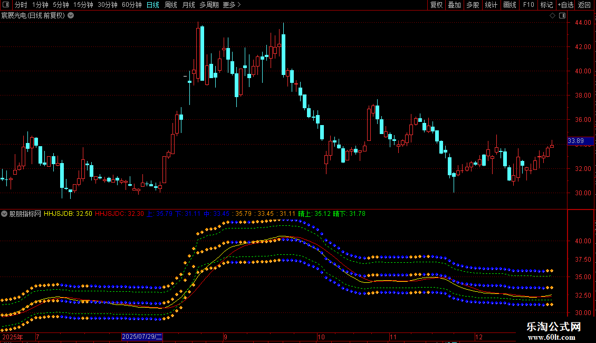Click the 晴上: 35.12 value
Screen dimensions: 596x343
coord(314,214)
